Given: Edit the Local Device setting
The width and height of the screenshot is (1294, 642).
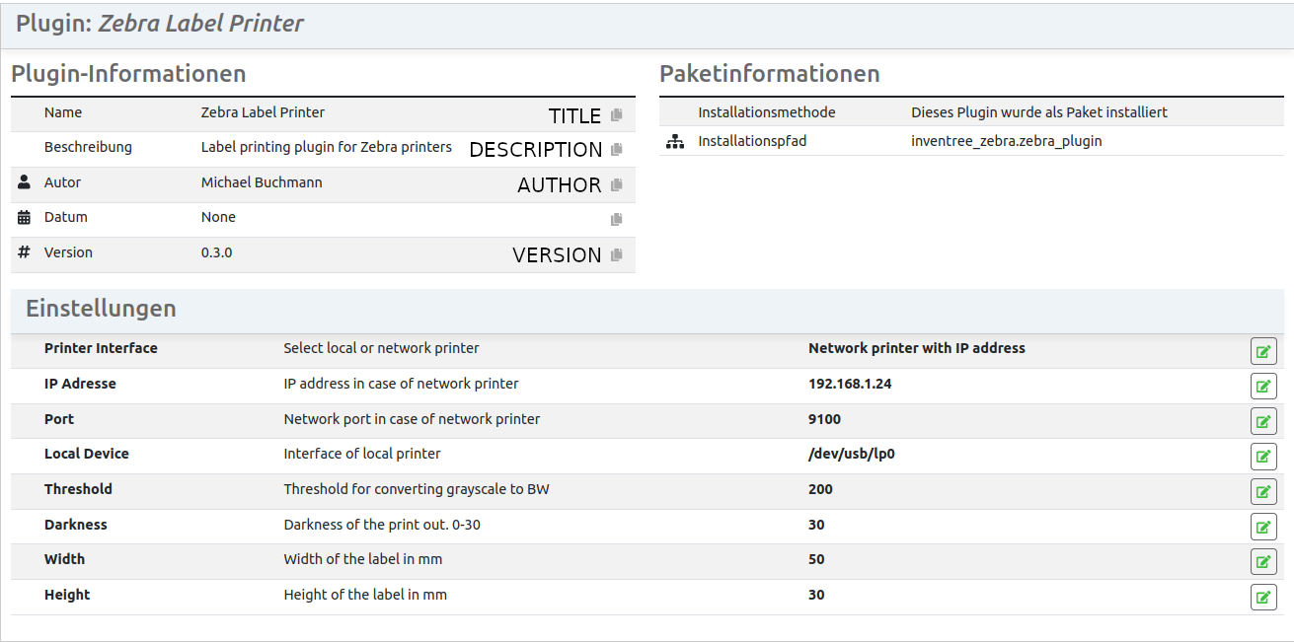Looking at the screenshot, I should (1262, 456).
